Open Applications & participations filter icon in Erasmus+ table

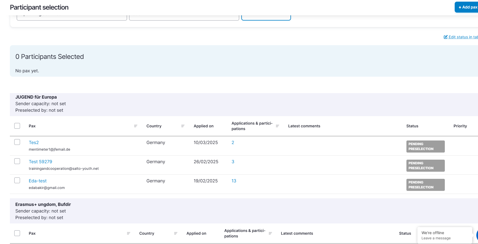coord(270,233)
